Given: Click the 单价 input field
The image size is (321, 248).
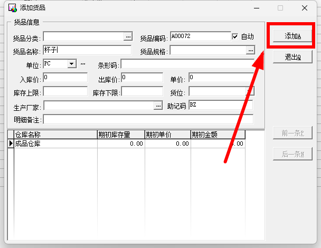Looking at the screenshot, I should (x=221, y=78).
